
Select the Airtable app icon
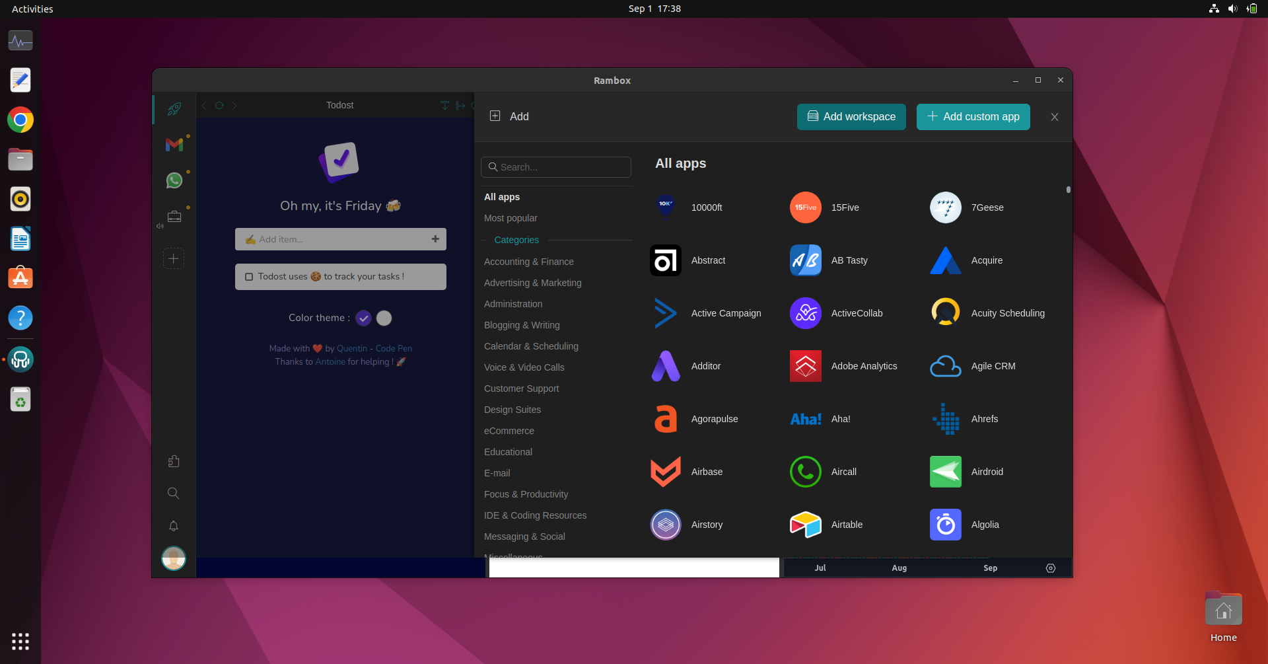(805, 525)
